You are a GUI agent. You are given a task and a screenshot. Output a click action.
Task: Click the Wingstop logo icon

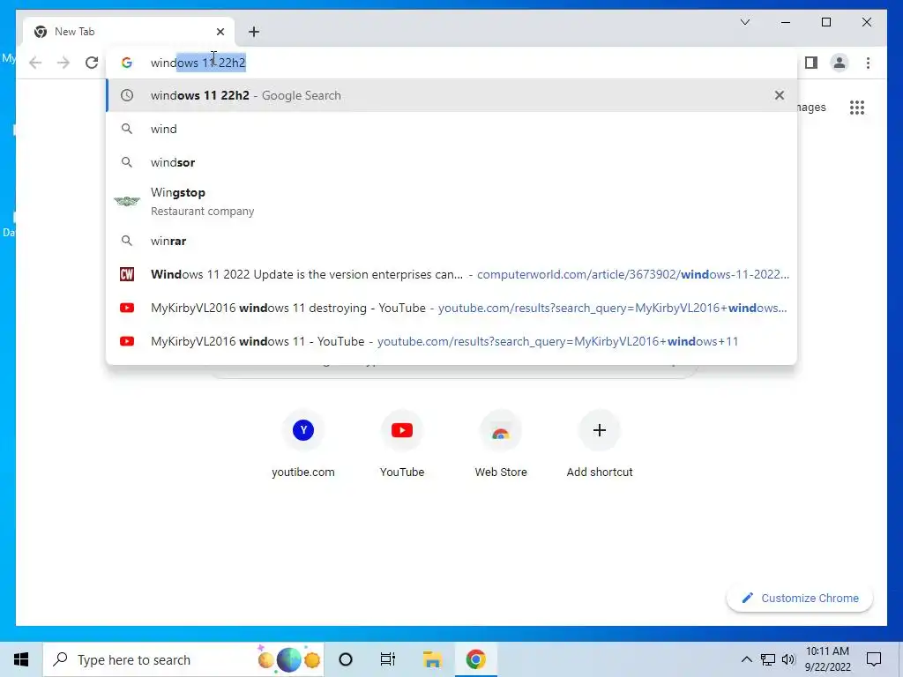coord(127,201)
